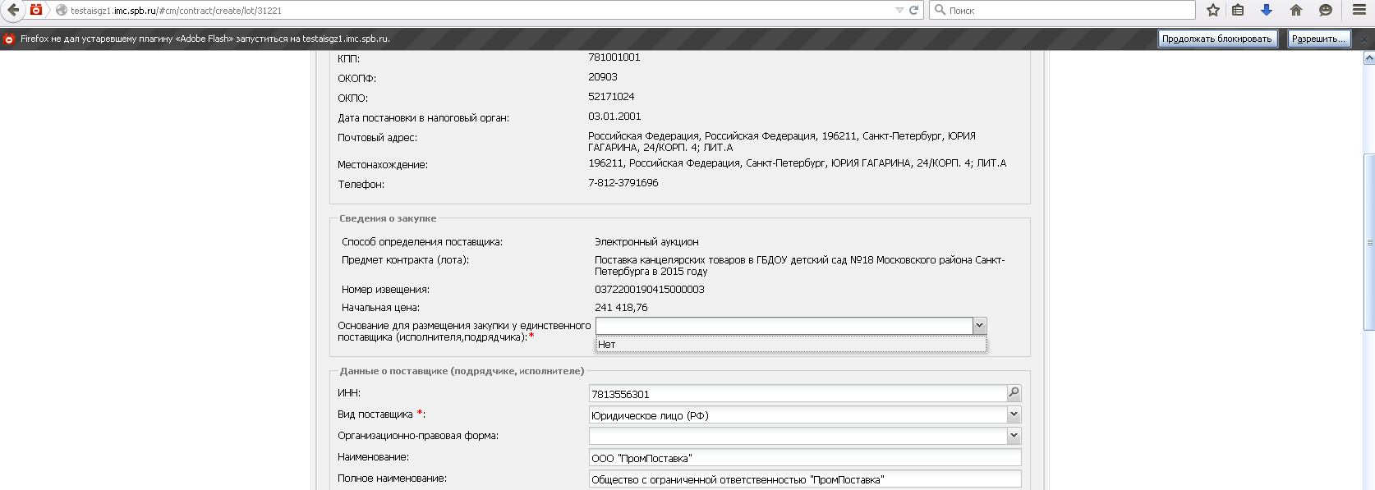The height and width of the screenshot is (490, 1375).
Task: Reload the page with the refresh icon
Action: tap(913, 11)
